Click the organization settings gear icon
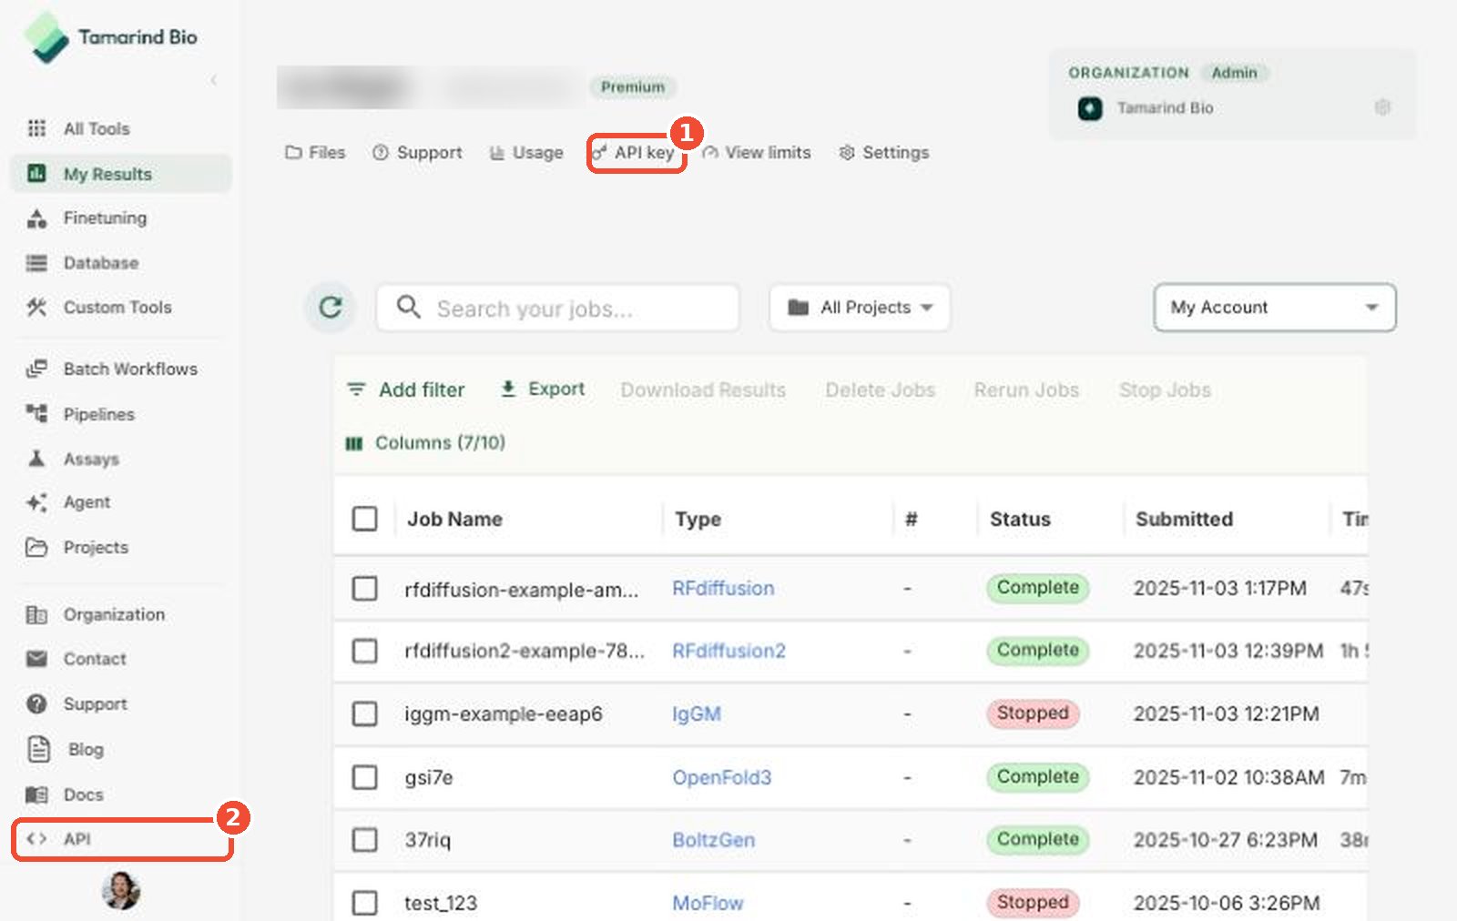 point(1382,107)
